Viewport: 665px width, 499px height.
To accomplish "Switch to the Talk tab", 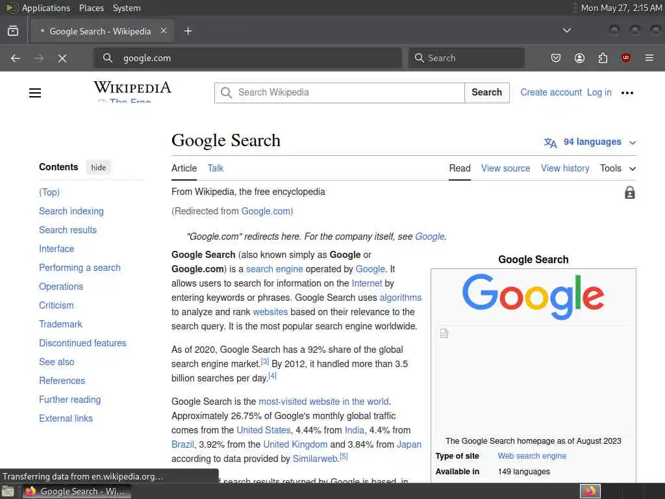I will pos(215,168).
